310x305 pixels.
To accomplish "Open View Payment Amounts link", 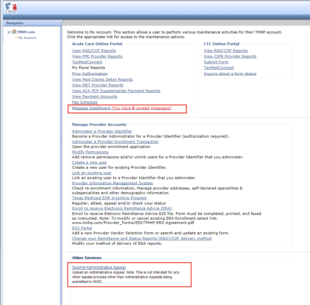I will click(x=95, y=96).
